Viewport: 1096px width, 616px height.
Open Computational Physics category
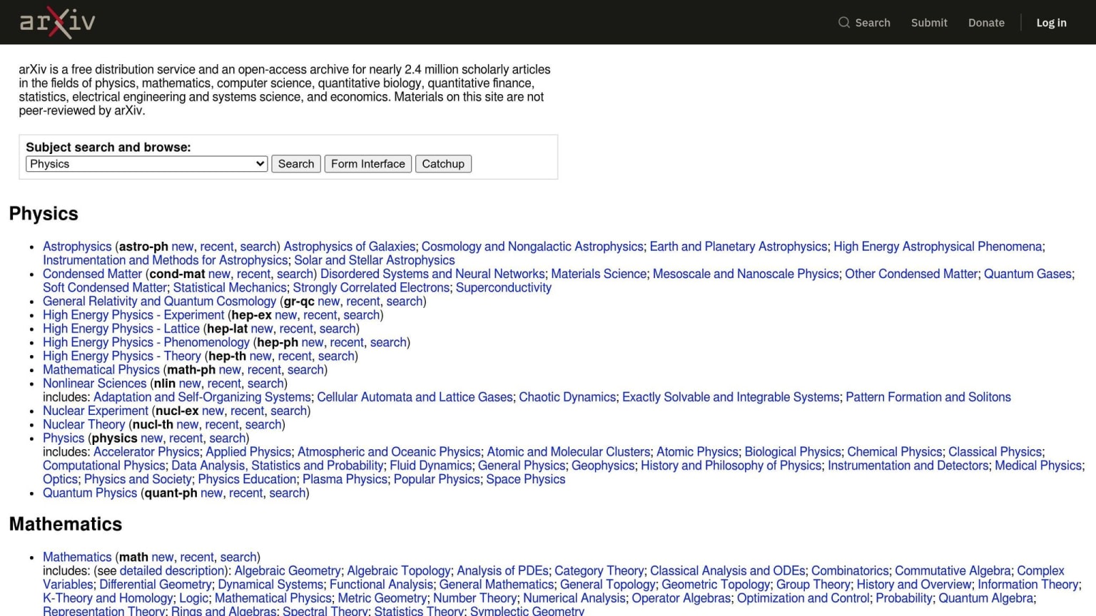coord(104,466)
